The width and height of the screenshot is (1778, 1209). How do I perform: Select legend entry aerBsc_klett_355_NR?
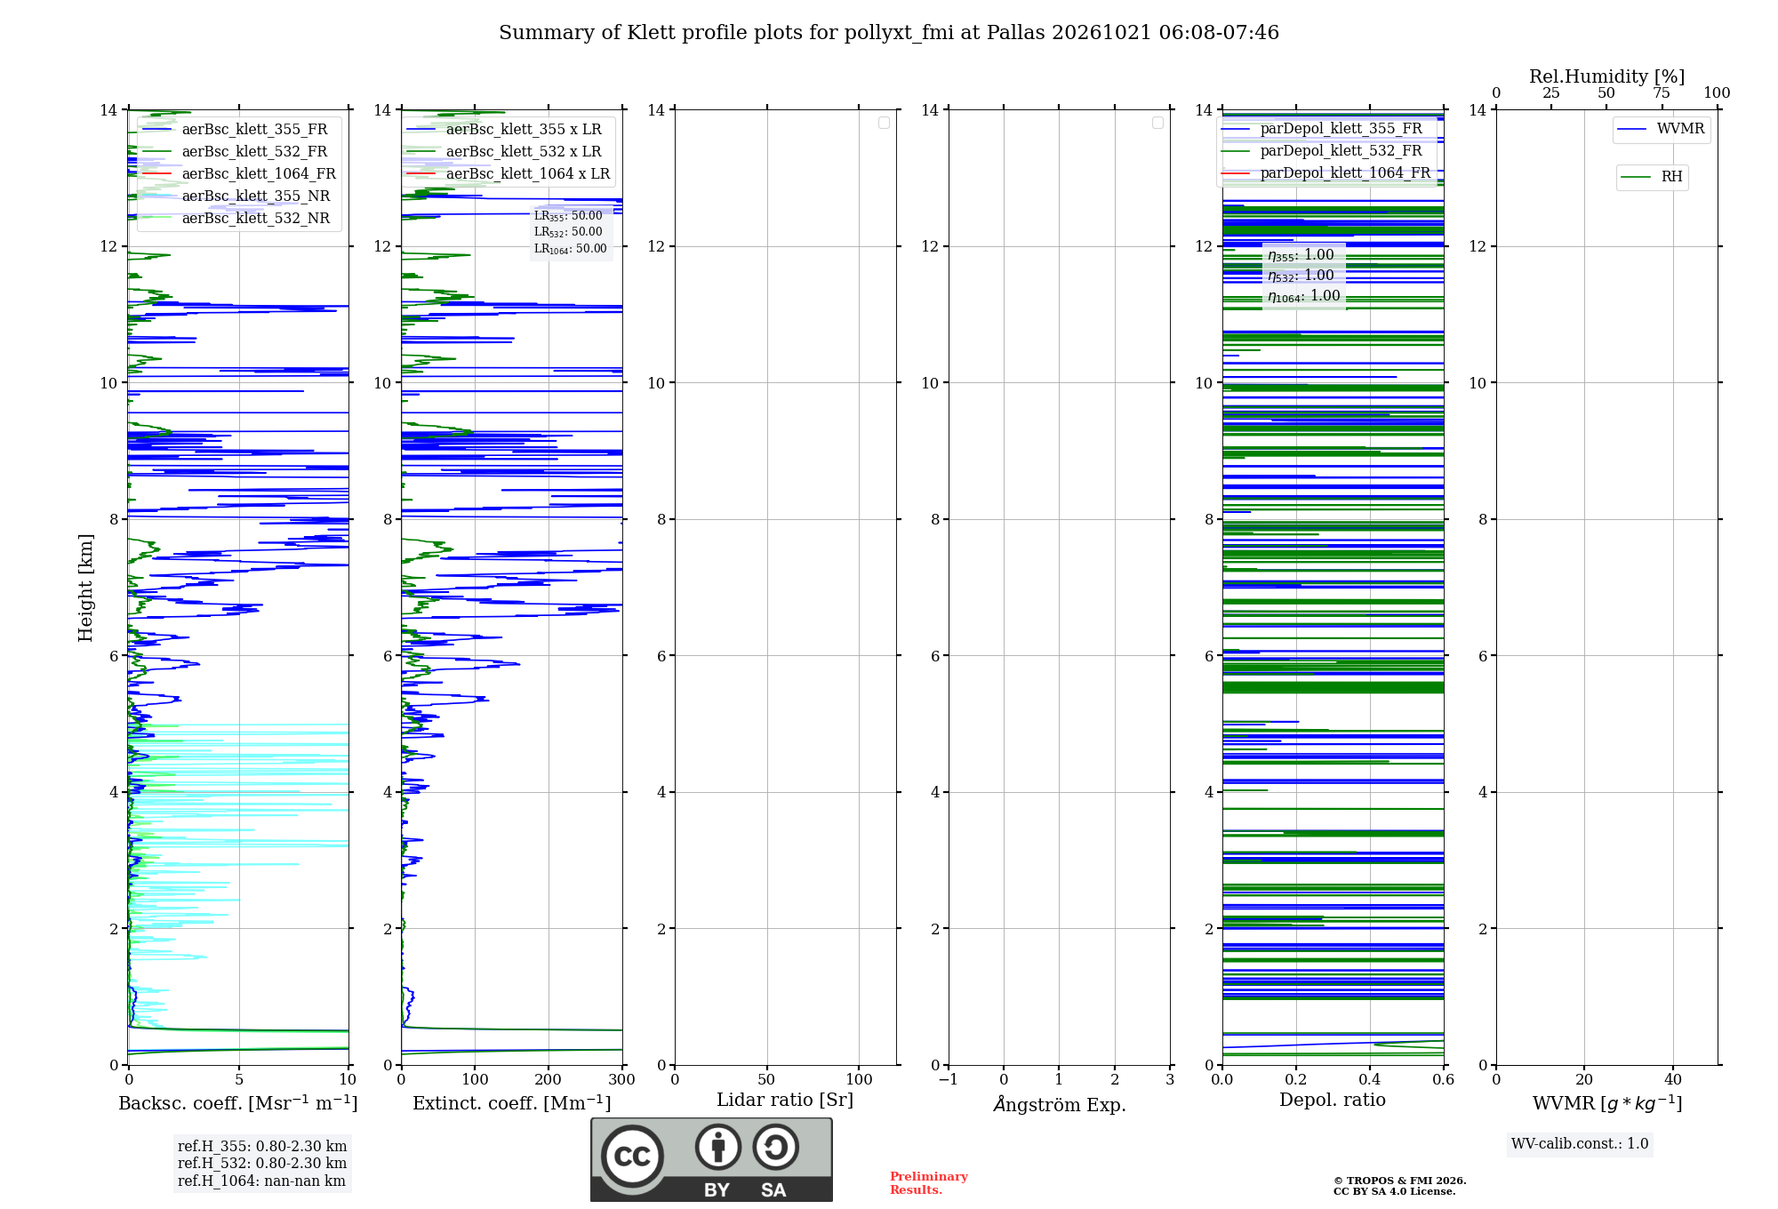(x=236, y=196)
